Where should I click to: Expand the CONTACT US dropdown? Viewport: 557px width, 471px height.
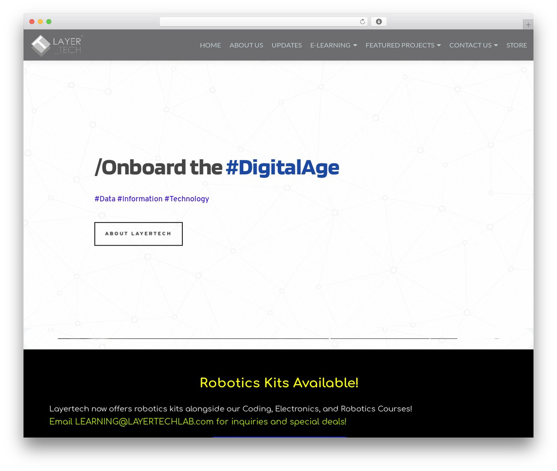click(x=473, y=45)
